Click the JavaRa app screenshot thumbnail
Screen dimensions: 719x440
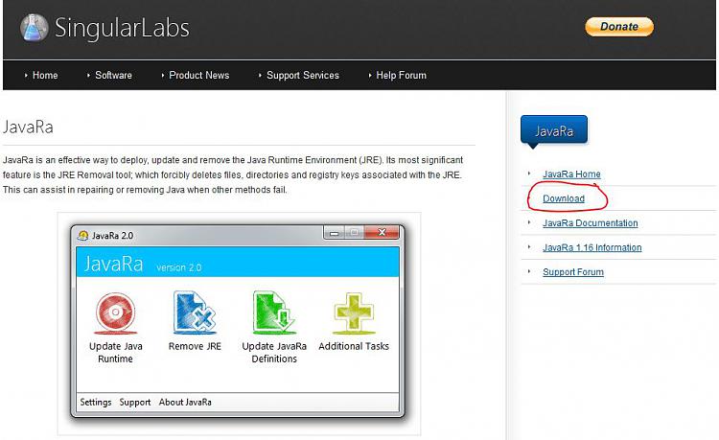tap(239, 324)
